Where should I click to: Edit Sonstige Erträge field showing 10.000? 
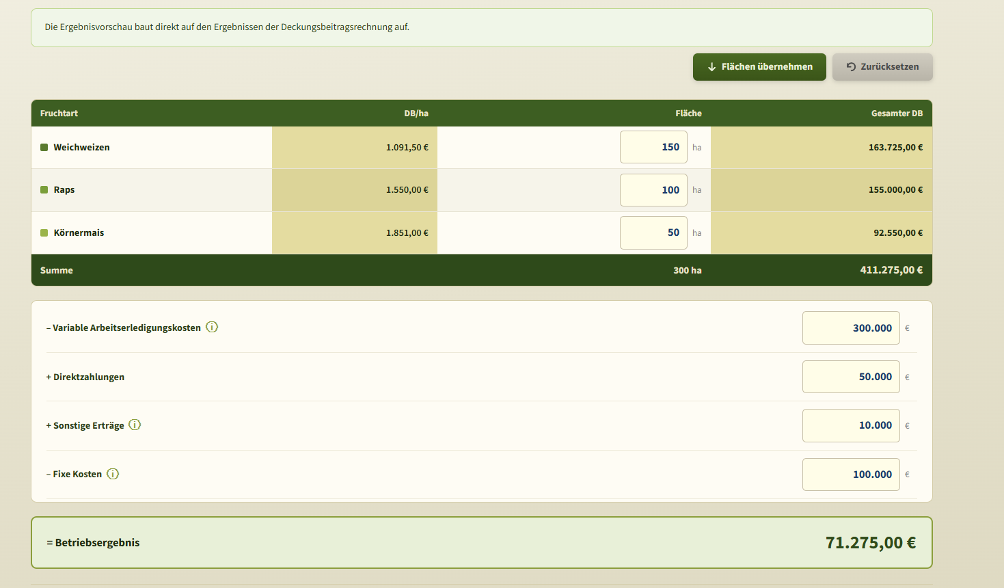pos(851,425)
